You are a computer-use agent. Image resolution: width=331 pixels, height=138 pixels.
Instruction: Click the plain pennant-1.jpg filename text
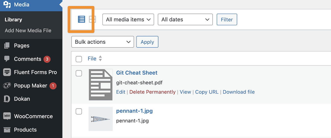[132, 121]
